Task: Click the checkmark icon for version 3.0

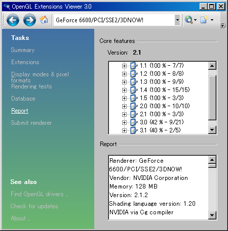Action: [x=133, y=122]
